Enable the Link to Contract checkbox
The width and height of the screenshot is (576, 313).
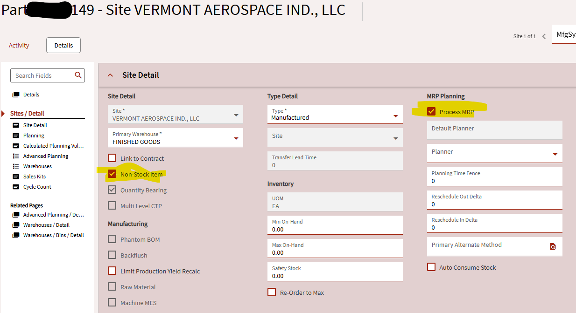[x=112, y=158]
